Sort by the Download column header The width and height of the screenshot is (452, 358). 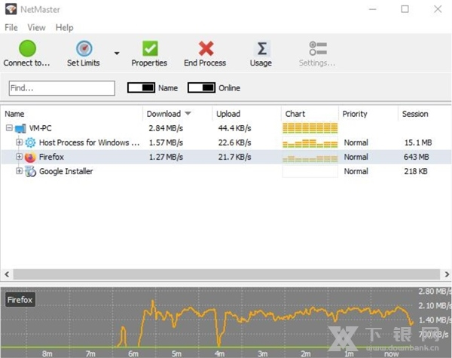tap(163, 114)
